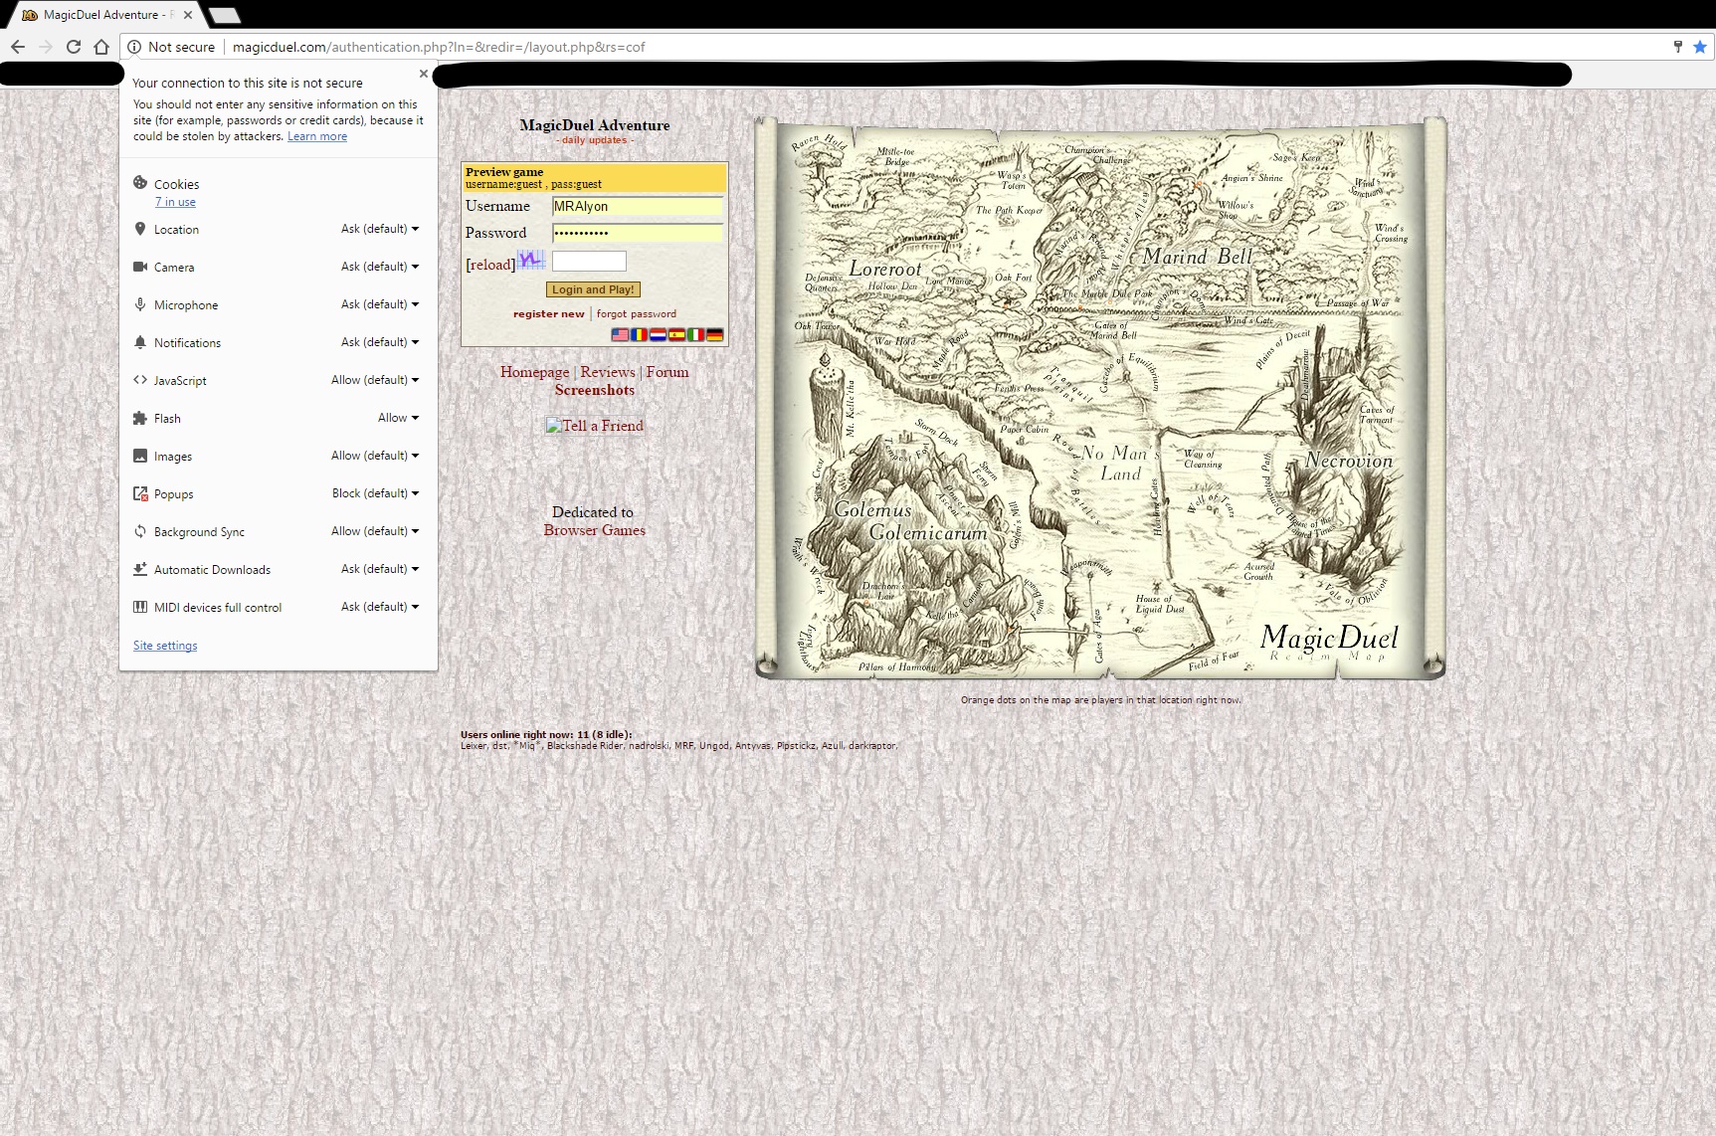Viewport: 1716px width, 1136px height.
Task: Select the US flag language
Action: coord(620,335)
